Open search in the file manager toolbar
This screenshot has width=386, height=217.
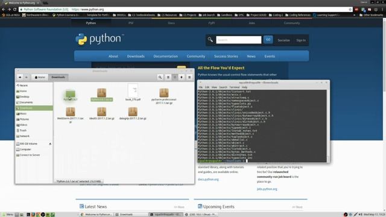[160, 77]
